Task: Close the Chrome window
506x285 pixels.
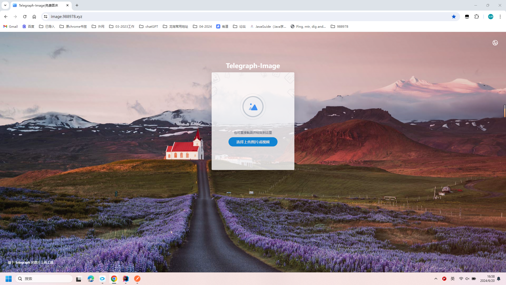Action: click(x=500, y=5)
